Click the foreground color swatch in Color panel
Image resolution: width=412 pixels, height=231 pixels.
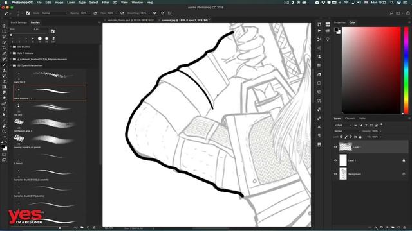click(336, 30)
